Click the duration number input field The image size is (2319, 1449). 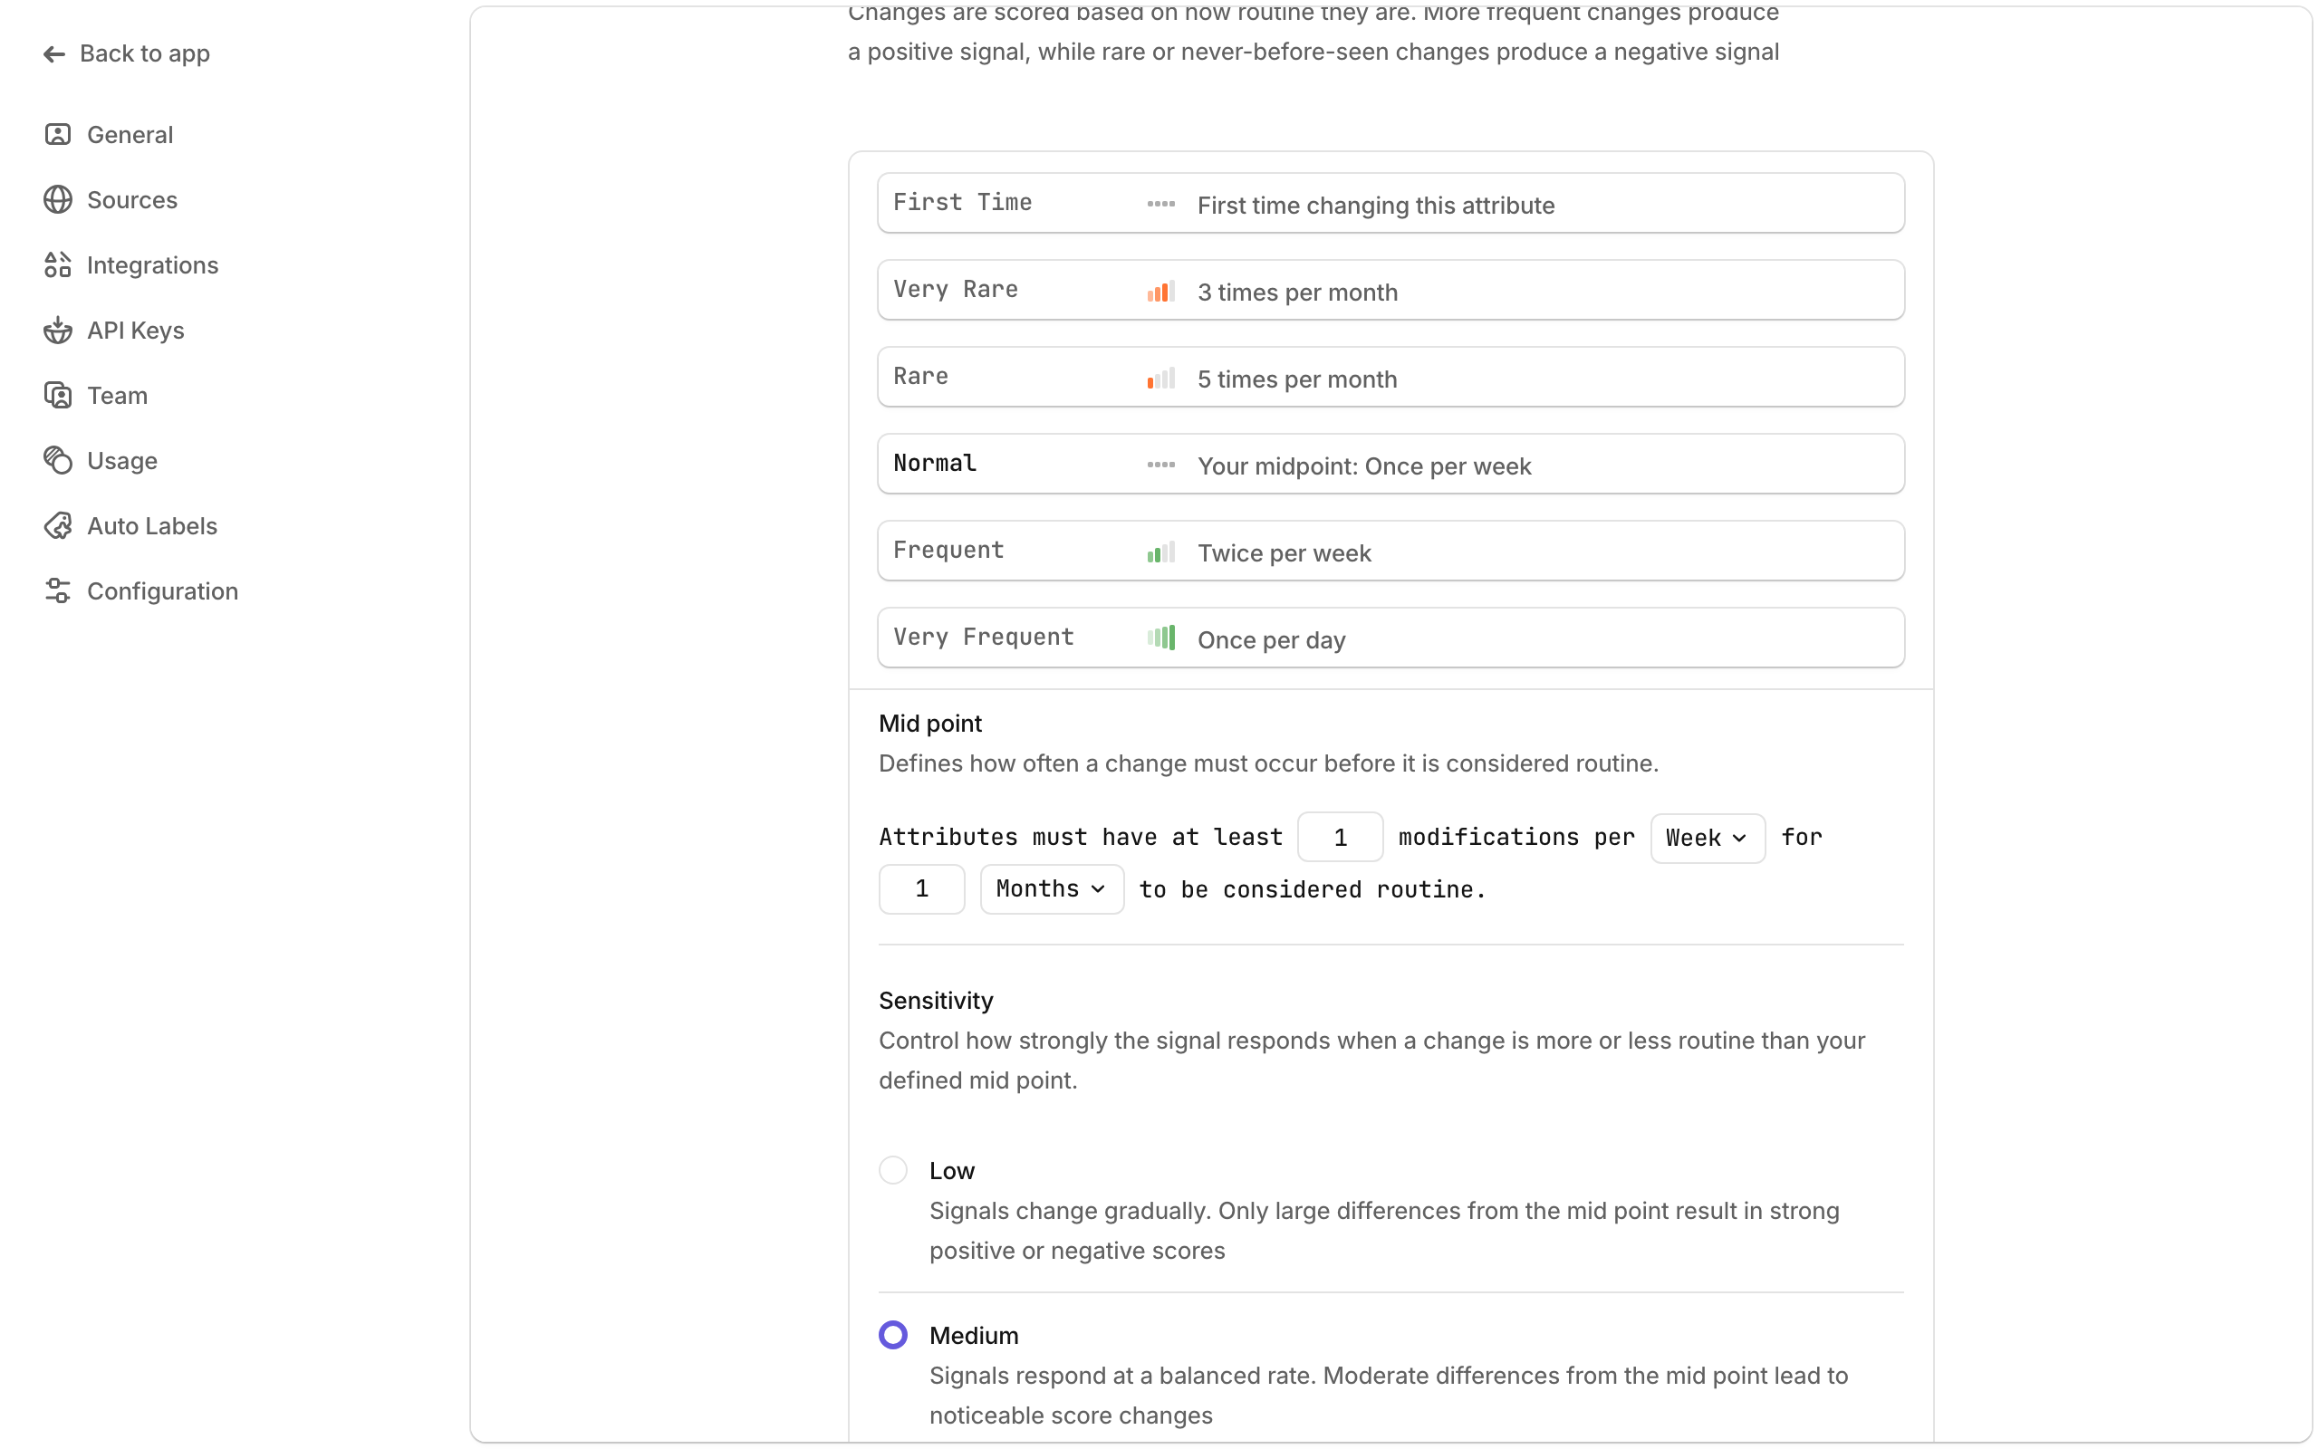[921, 889]
